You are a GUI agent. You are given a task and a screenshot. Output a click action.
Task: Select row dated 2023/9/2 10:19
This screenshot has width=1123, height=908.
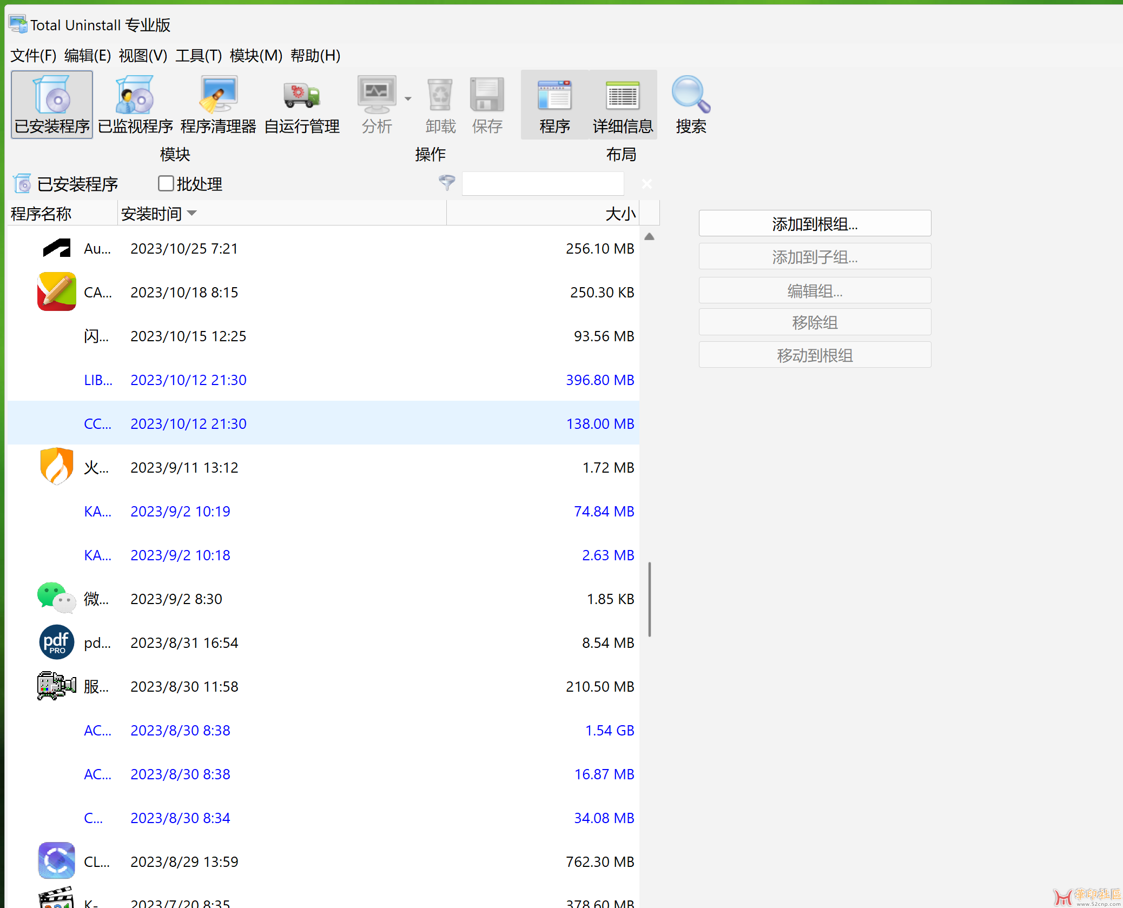(x=323, y=511)
